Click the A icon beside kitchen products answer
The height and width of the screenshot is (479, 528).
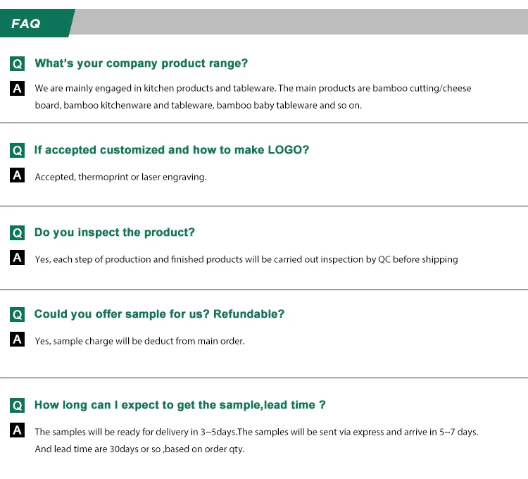coord(18,89)
